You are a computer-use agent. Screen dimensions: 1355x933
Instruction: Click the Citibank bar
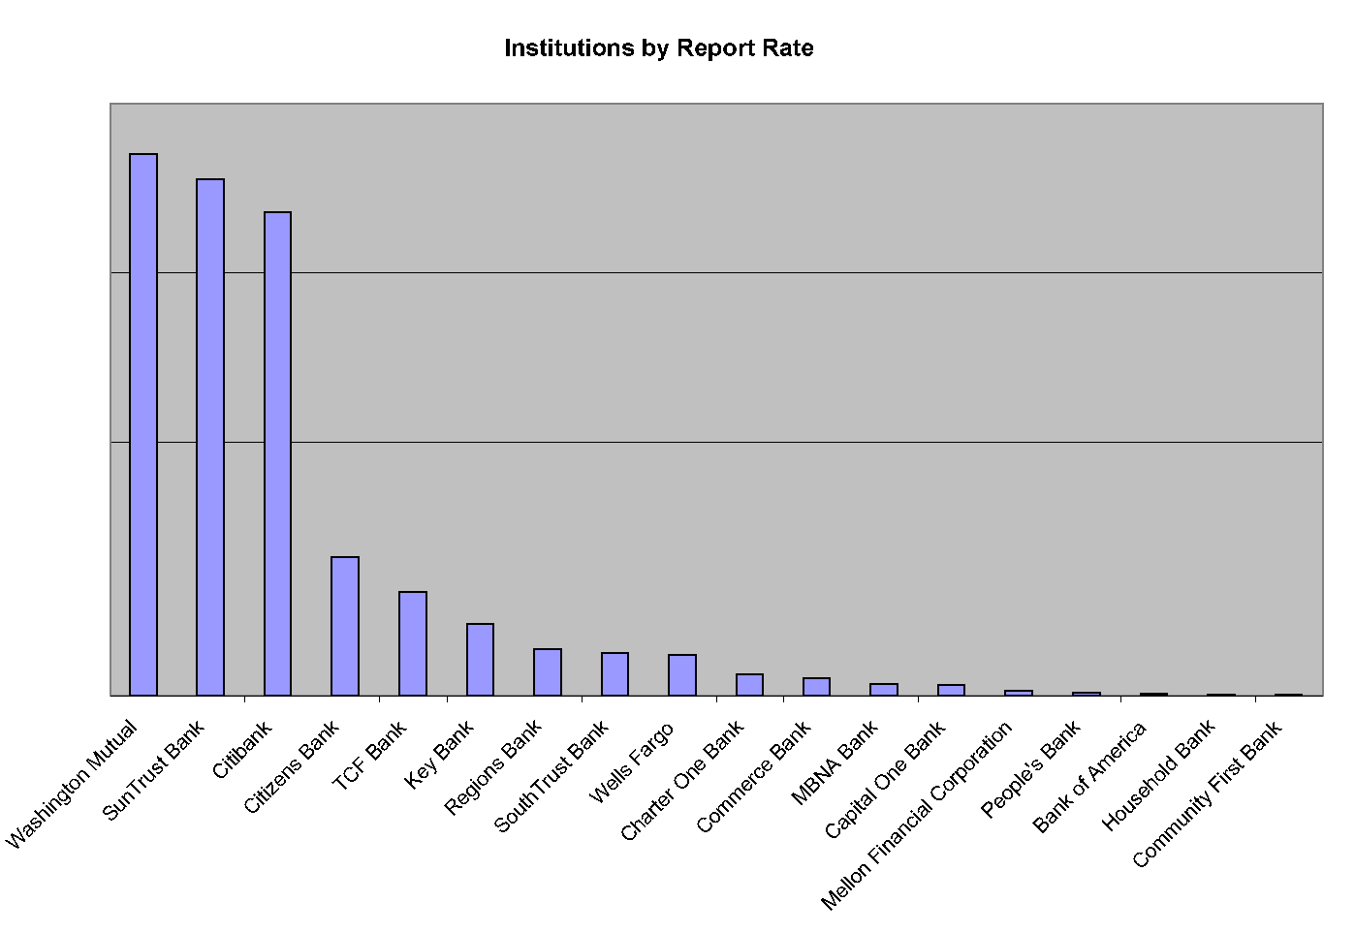pos(277,453)
